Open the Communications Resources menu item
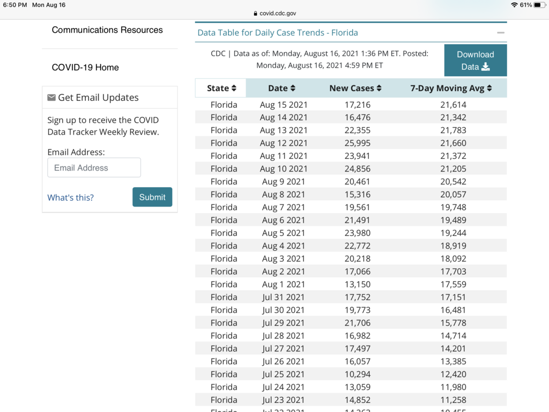 (107, 30)
